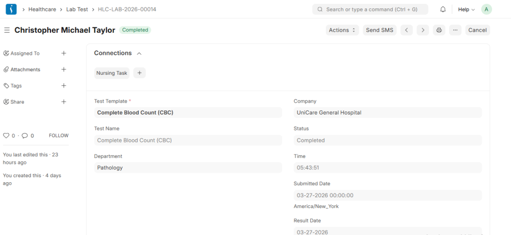Click the Send SMS button
This screenshot has width=511, height=235.
pos(379,30)
